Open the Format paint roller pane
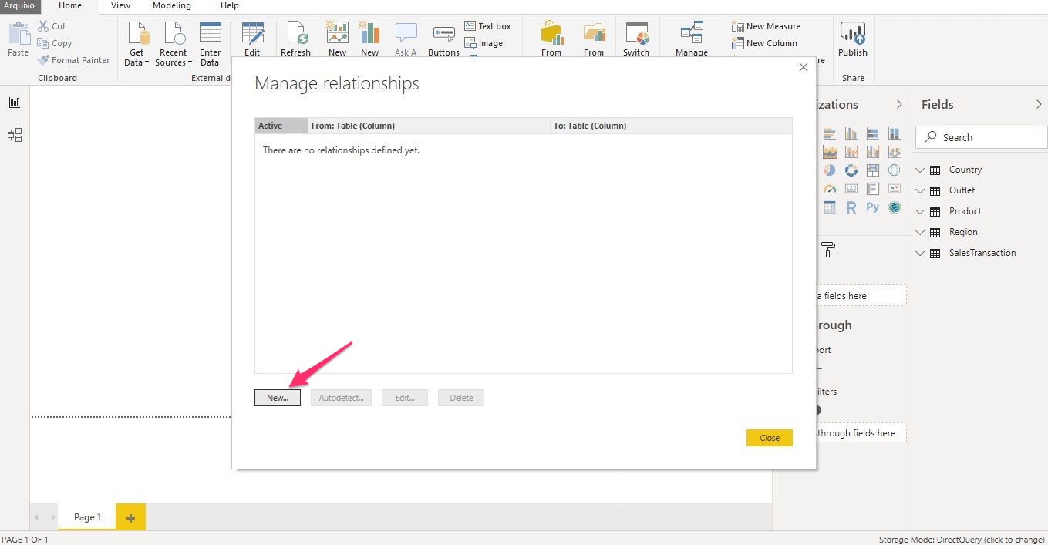 (828, 250)
